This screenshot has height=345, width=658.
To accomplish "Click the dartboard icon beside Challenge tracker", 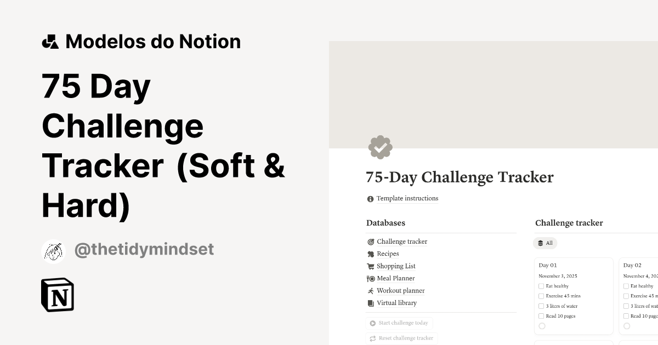I will click(370, 242).
